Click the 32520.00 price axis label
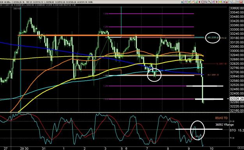Screen dimensions: 244x150 (237, 85)
